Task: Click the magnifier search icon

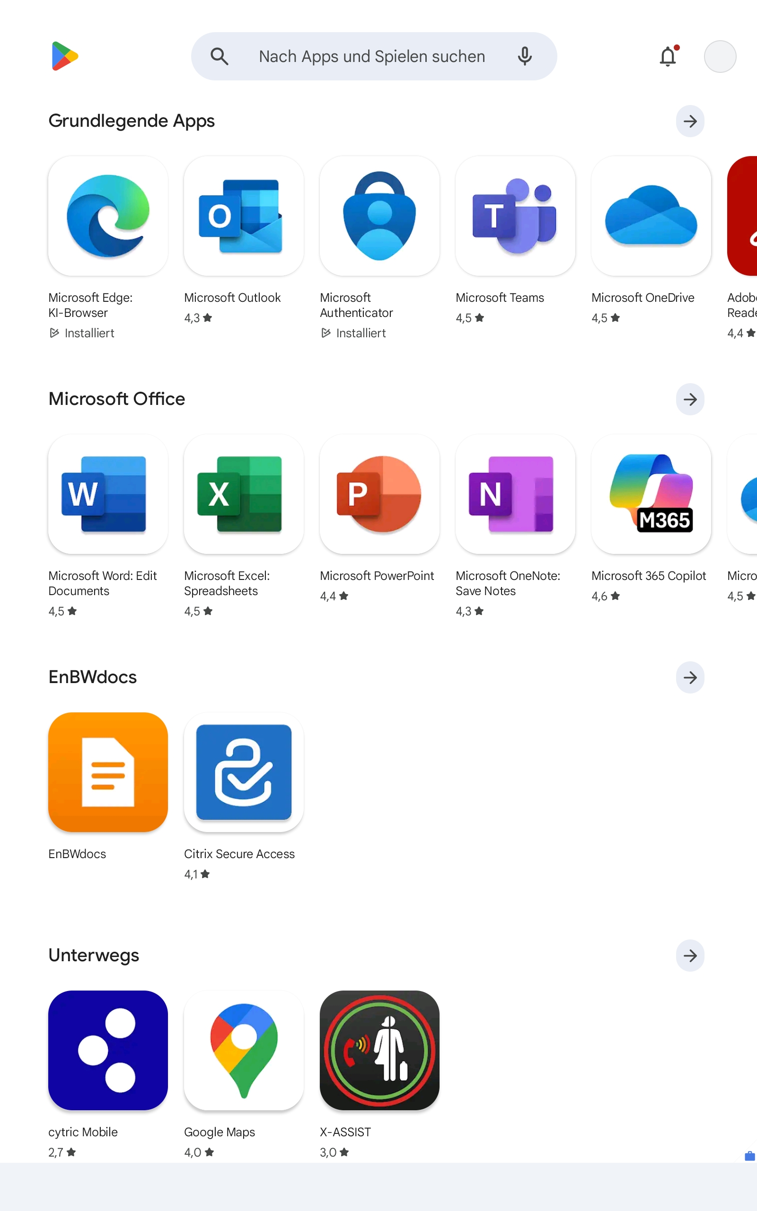Action: pyautogui.click(x=219, y=57)
